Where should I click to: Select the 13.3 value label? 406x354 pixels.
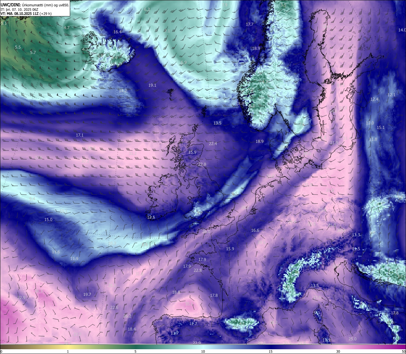coord(356,235)
